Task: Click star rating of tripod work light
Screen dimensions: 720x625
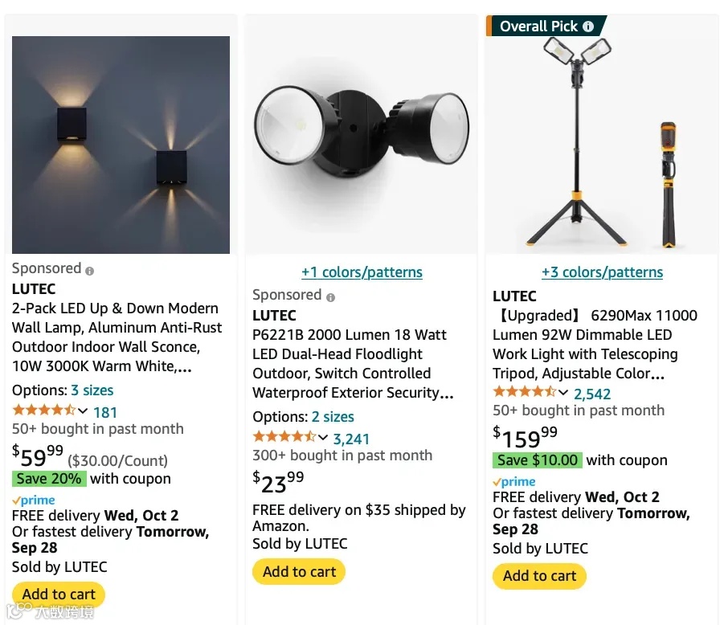Action: pyautogui.click(x=525, y=392)
